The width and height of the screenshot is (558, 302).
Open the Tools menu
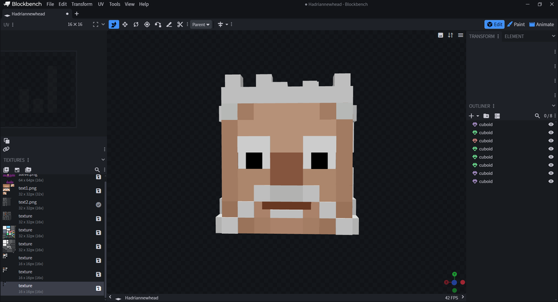[115, 4]
